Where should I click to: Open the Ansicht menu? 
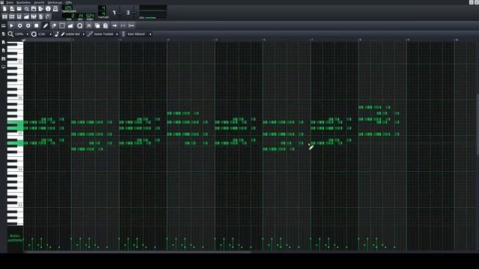click(39, 2)
